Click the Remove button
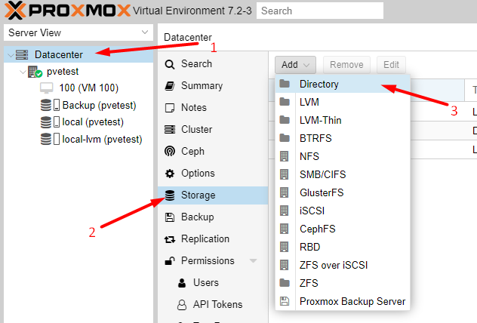Image resolution: width=477 pixels, height=323 pixels. [346, 65]
